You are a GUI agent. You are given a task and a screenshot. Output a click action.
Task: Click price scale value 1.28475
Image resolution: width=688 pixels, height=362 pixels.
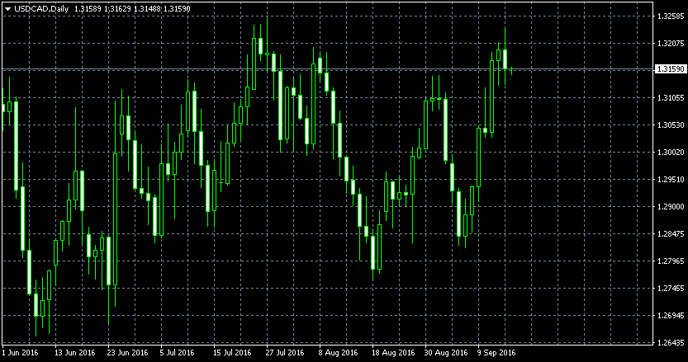pyautogui.click(x=671, y=233)
